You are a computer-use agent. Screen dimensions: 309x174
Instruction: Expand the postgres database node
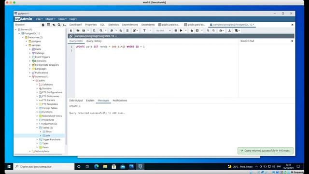(27, 42)
